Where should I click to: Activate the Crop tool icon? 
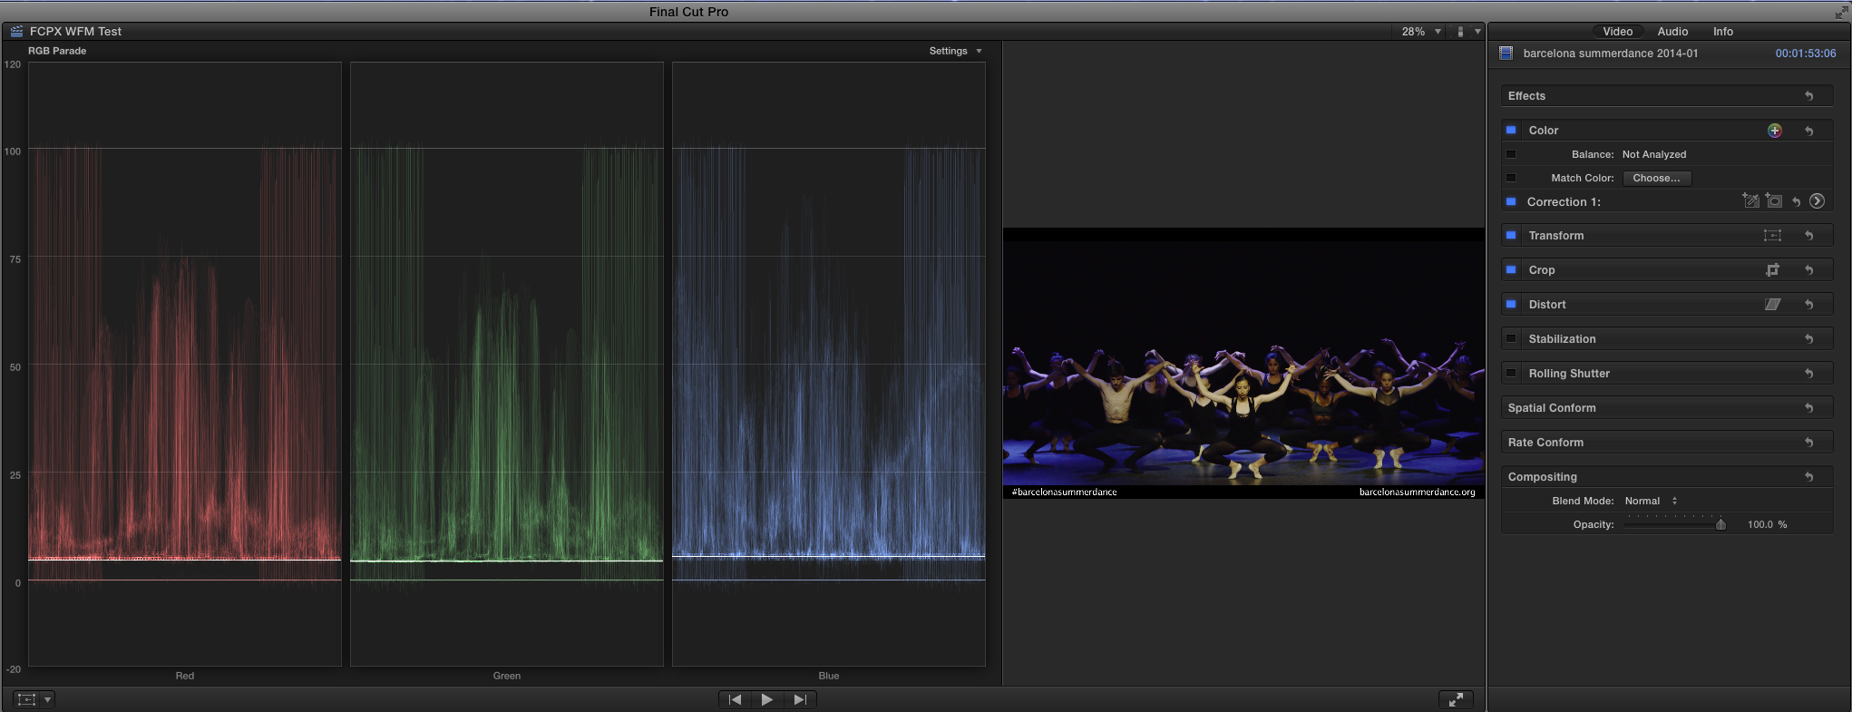click(x=1772, y=270)
